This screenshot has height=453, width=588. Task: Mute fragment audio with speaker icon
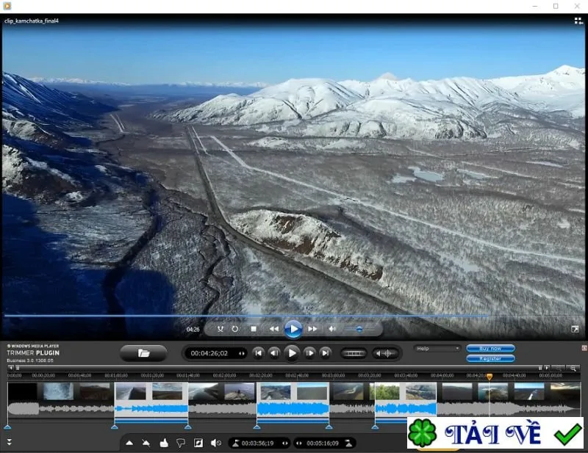216,443
